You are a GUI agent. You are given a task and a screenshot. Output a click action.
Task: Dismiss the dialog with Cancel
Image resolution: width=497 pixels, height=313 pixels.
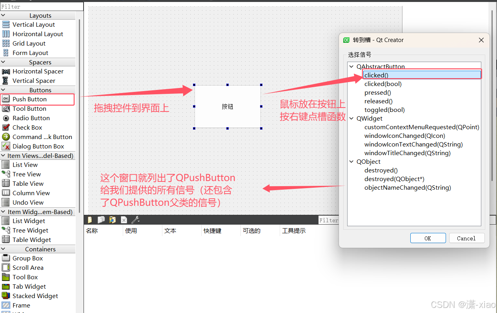[466, 238]
